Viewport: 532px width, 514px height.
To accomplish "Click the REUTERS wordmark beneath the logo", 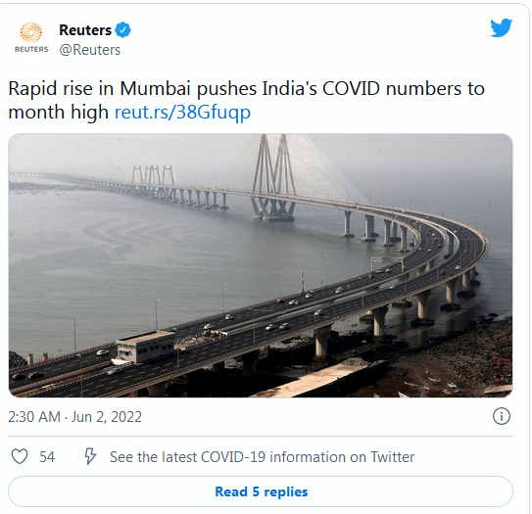I will (x=31, y=50).
